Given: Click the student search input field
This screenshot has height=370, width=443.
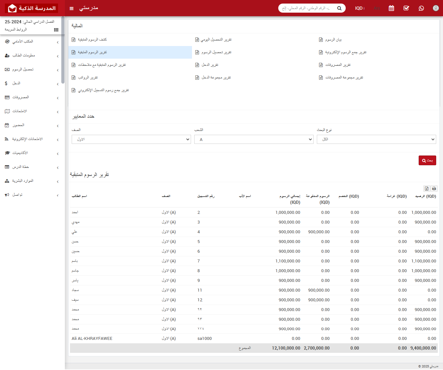Looking at the screenshot, I should click(306, 8).
